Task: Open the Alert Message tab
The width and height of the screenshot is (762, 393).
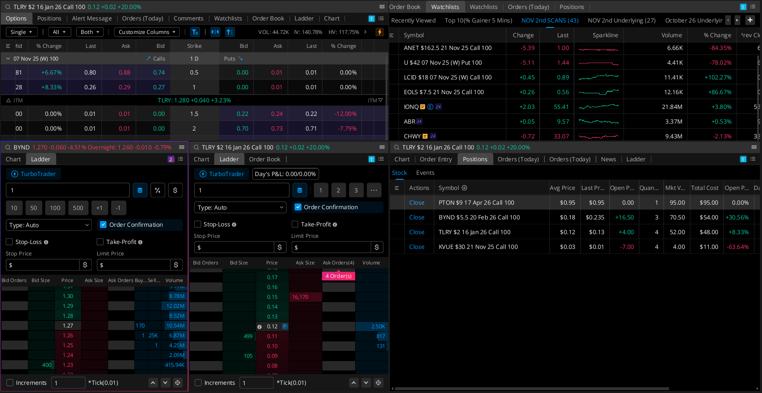Action: click(x=92, y=18)
